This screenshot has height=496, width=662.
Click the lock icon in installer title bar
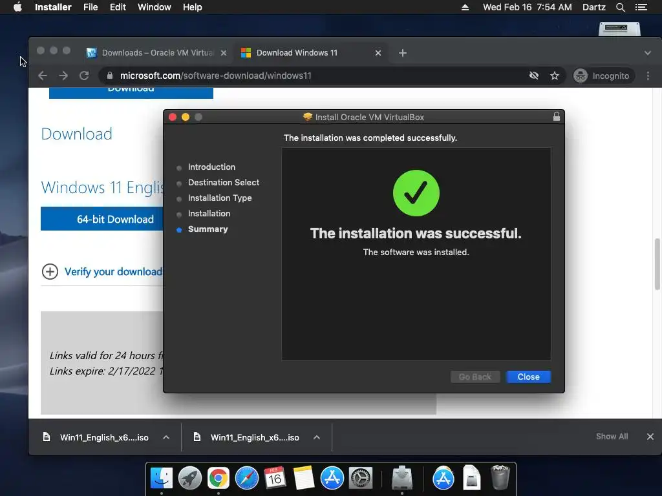pos(556,117)
